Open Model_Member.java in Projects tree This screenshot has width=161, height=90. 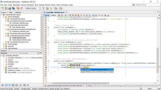tap(19, 38)
